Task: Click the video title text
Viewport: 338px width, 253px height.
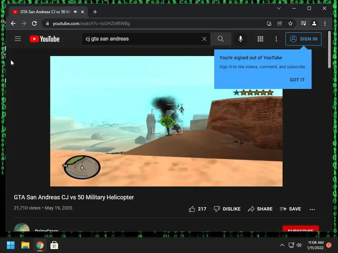Action: click(x=74, y=197)
